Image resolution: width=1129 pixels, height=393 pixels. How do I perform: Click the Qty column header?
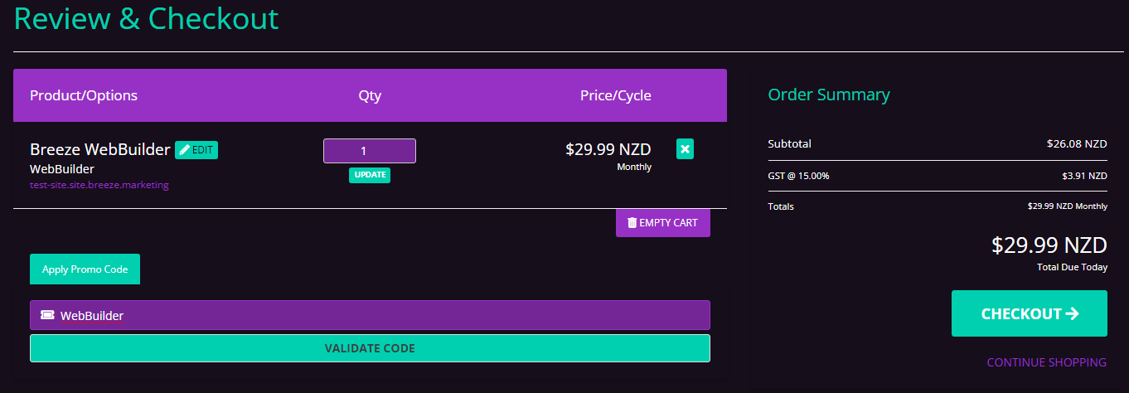pyautogui.click(x=370, y=95)
